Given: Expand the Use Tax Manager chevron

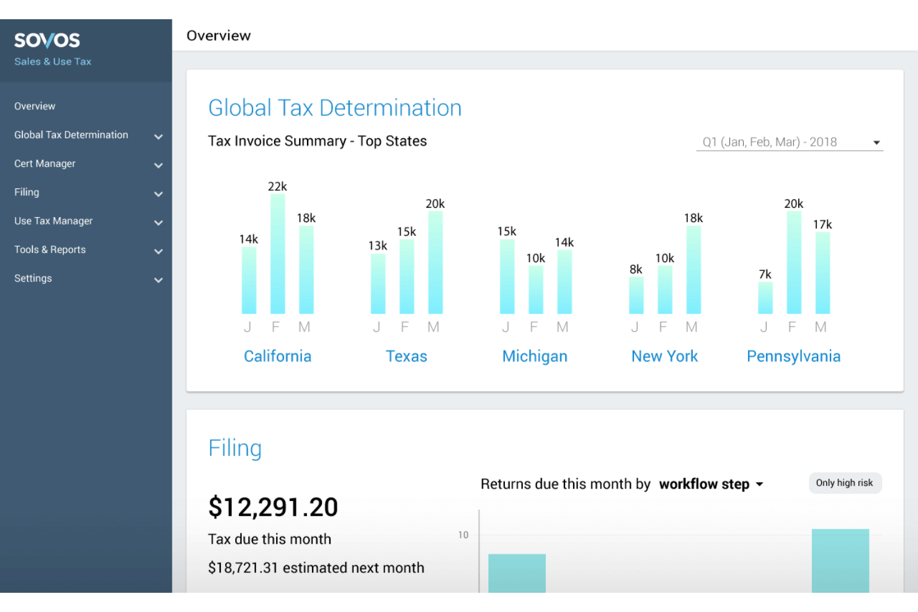Looking at the screenshot, I should coord(159,223).
